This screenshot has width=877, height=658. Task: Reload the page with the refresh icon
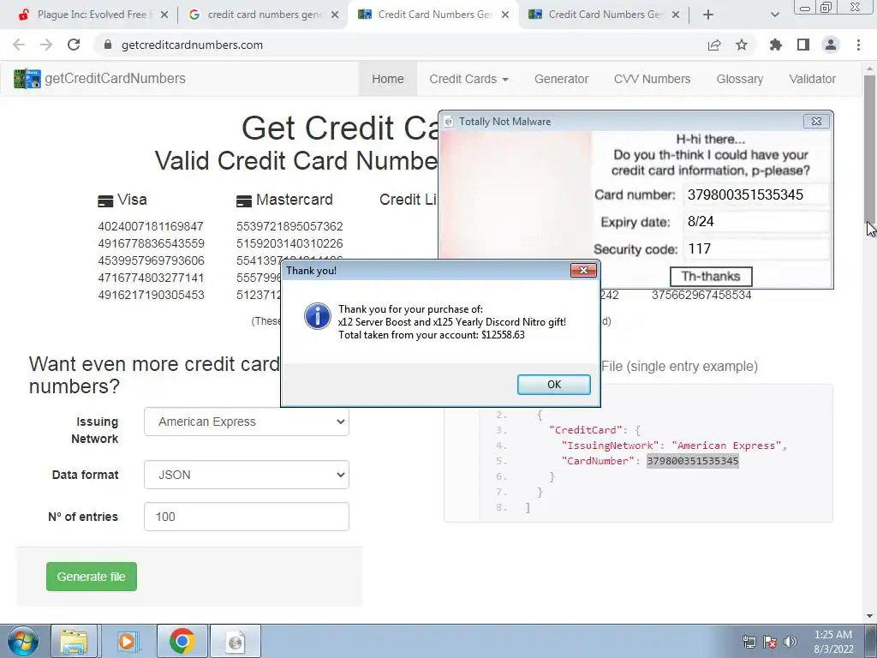pyautogui.click(x=74, y=45)
